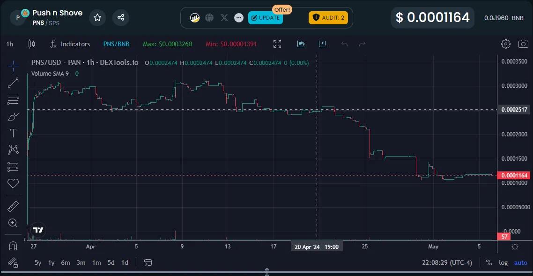Set chart range to 1m

click(96, 262)
